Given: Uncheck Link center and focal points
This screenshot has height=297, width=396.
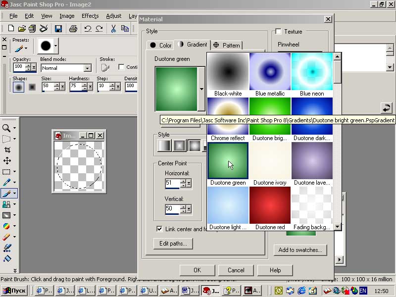Looking at the screenshot, I should coord(159,229).
